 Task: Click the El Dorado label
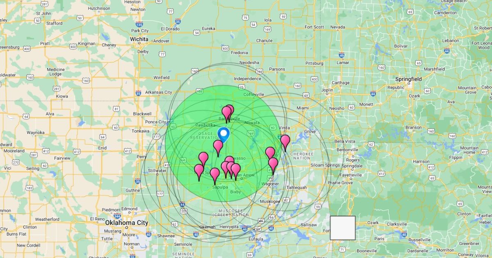171,29
